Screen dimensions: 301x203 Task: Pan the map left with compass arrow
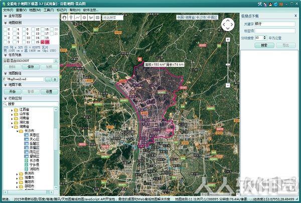coord(224,25)
